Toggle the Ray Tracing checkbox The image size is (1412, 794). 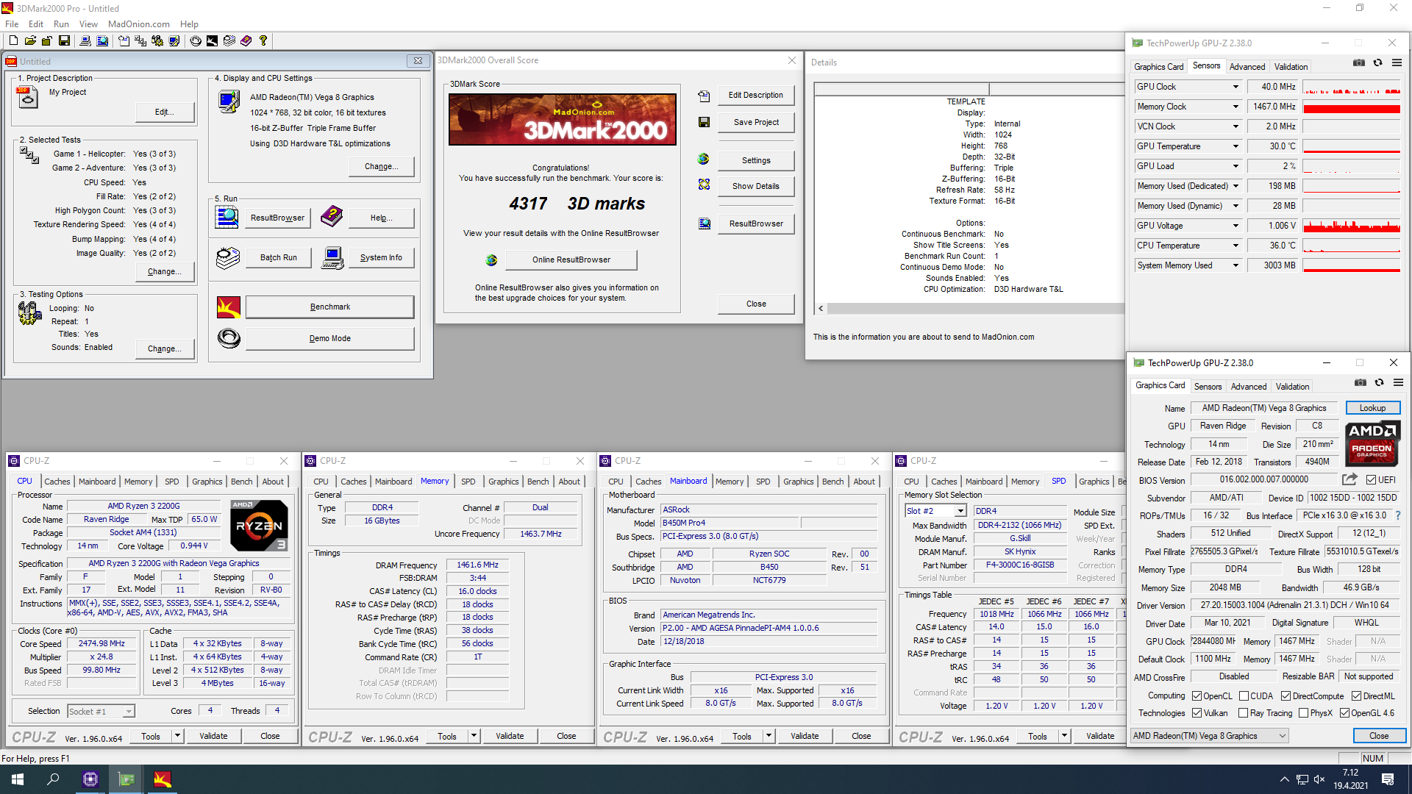point(1243,713)
